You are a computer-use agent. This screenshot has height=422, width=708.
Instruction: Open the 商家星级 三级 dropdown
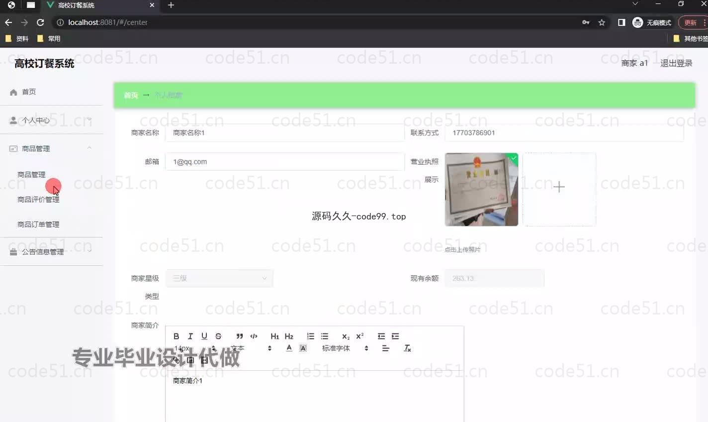[x=219, y=278]
